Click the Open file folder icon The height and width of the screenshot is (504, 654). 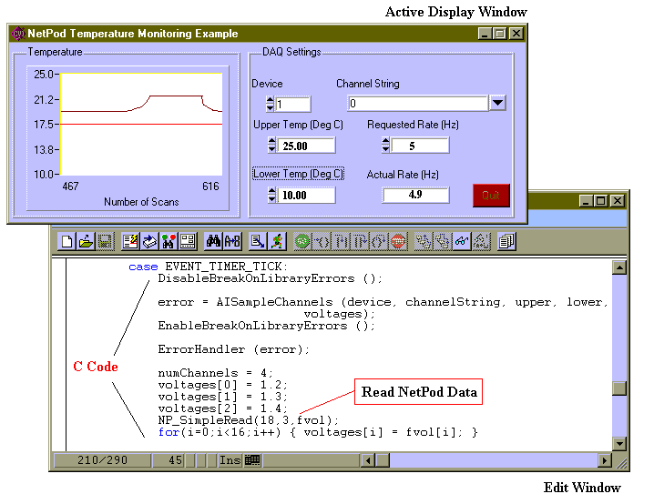[x=86, y=241]
